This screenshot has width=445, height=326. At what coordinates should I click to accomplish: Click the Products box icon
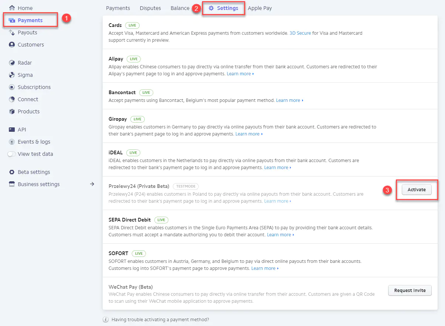(x=12, y=111)
